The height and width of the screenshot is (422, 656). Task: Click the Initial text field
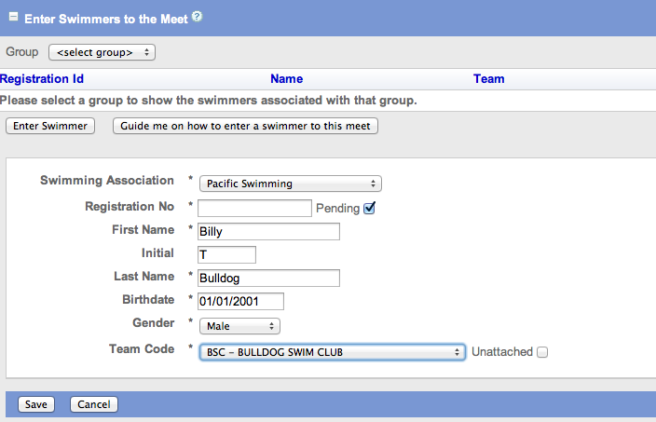click(226, 254)
